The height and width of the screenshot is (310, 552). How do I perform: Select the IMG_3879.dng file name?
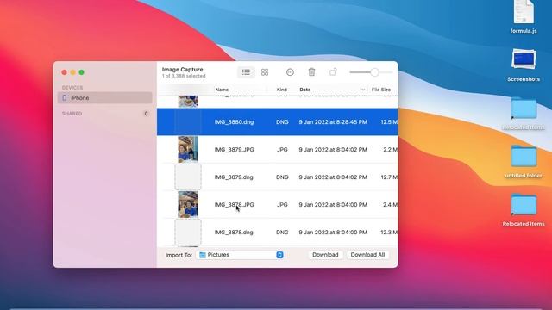tap(234, 177)
